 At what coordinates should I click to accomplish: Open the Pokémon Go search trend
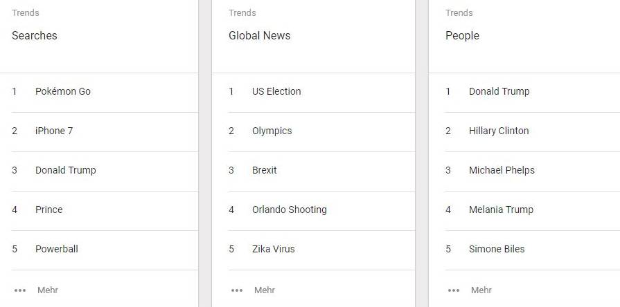[105, 93]
